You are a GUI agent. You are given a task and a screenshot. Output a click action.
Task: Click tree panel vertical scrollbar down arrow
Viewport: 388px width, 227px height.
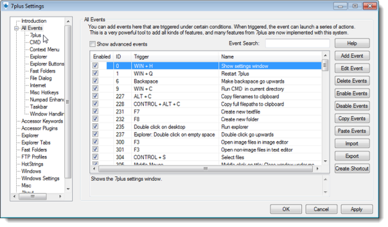click(x=68, y=189)
